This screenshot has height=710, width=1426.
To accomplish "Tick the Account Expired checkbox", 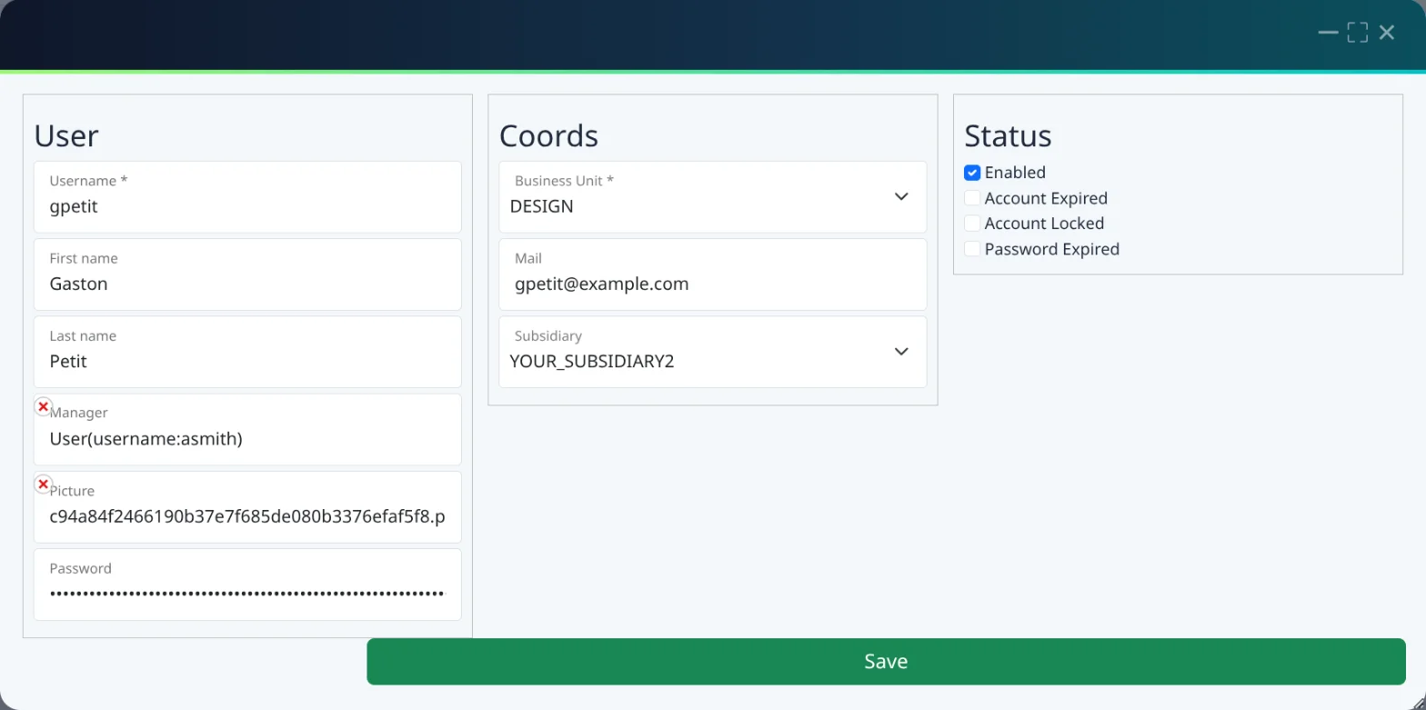I will [972, 198].
